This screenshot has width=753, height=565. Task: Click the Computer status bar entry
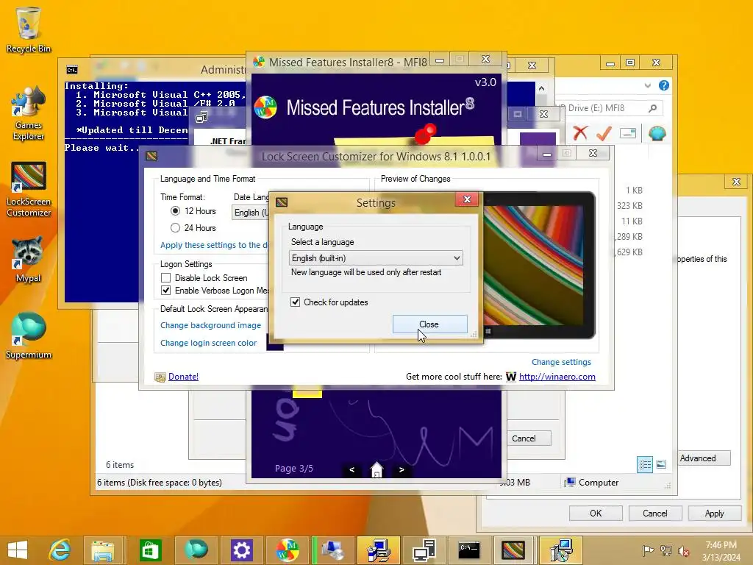[592, 483]
